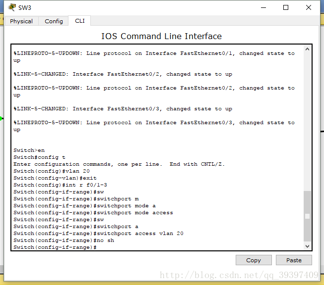Click the scroll down arrow in CLI terminal
The width and height of the screenshot is (324, 285).
pyautogui.click(x=307, y=246)
